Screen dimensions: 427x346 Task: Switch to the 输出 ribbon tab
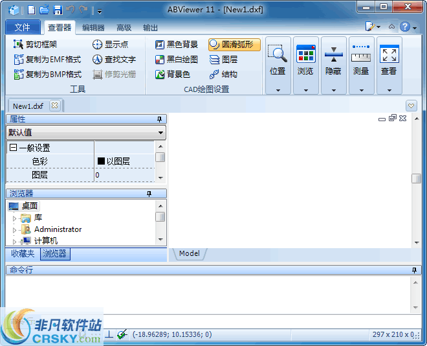[x=150, y=28]
